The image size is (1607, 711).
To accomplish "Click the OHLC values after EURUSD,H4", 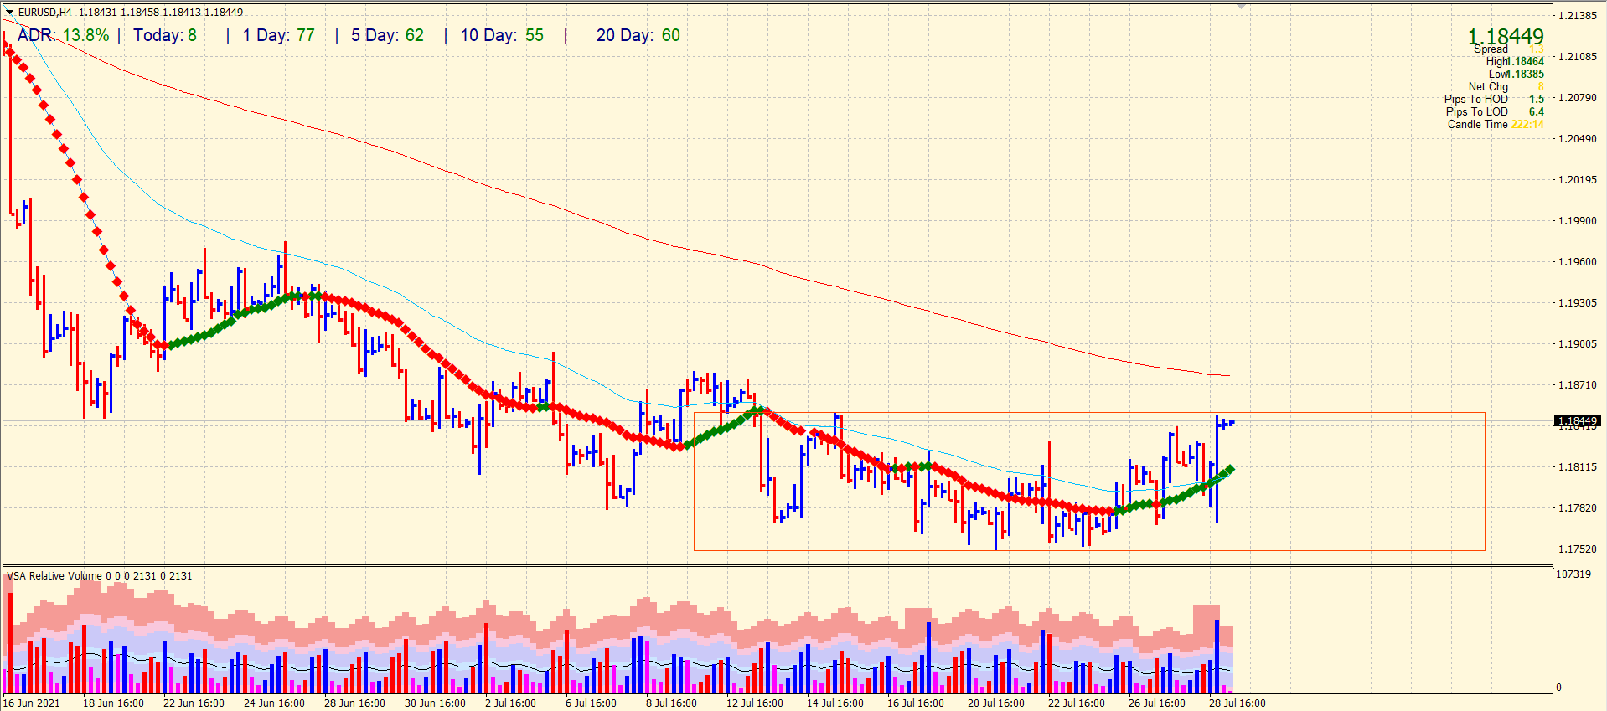I will click(161, 13).
